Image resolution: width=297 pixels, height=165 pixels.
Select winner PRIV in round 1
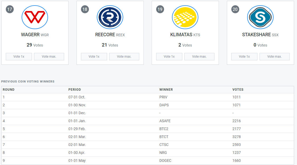point(163,97)
